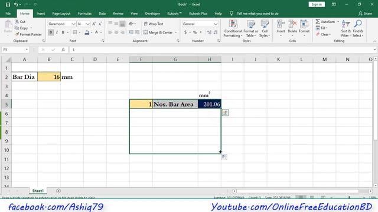The width and height of the screenshot is (378, 212).
Task: Click the Share button
Action: click(365, 14)
